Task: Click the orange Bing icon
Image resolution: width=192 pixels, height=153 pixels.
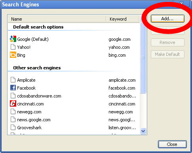Action: coord(13,55)
